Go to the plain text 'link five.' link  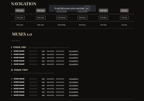pos(103,25)
